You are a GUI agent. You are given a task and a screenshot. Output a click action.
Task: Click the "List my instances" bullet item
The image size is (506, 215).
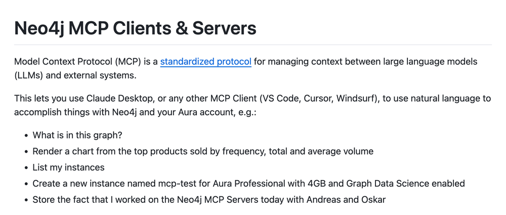click(x=68, y=167)
